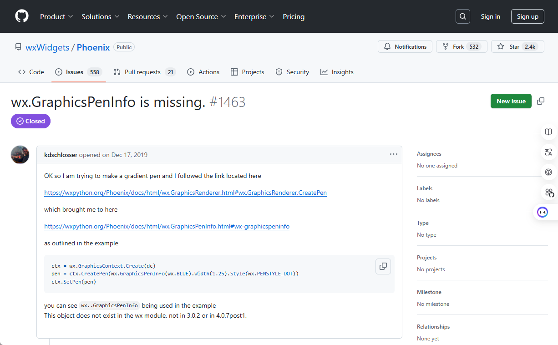This screenshot has height=345, width=558.
Task: Open the Phoenix repository link
Action: [93, 47]
